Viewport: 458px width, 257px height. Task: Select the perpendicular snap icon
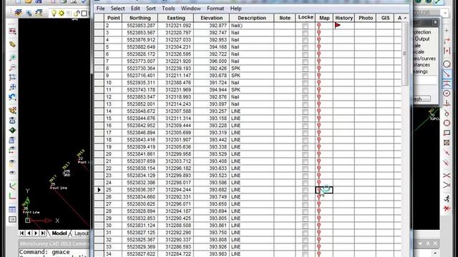pyautogui.click(x=447, y=104)
